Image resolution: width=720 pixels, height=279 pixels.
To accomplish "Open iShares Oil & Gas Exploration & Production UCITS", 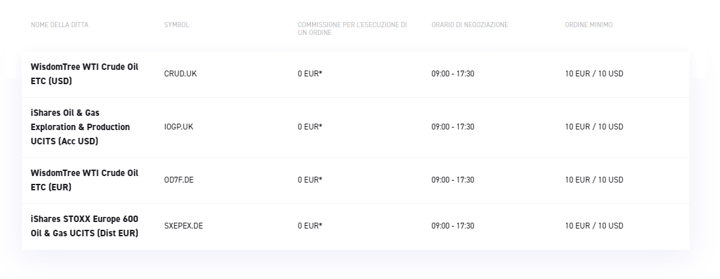I will tap(80, 127).
